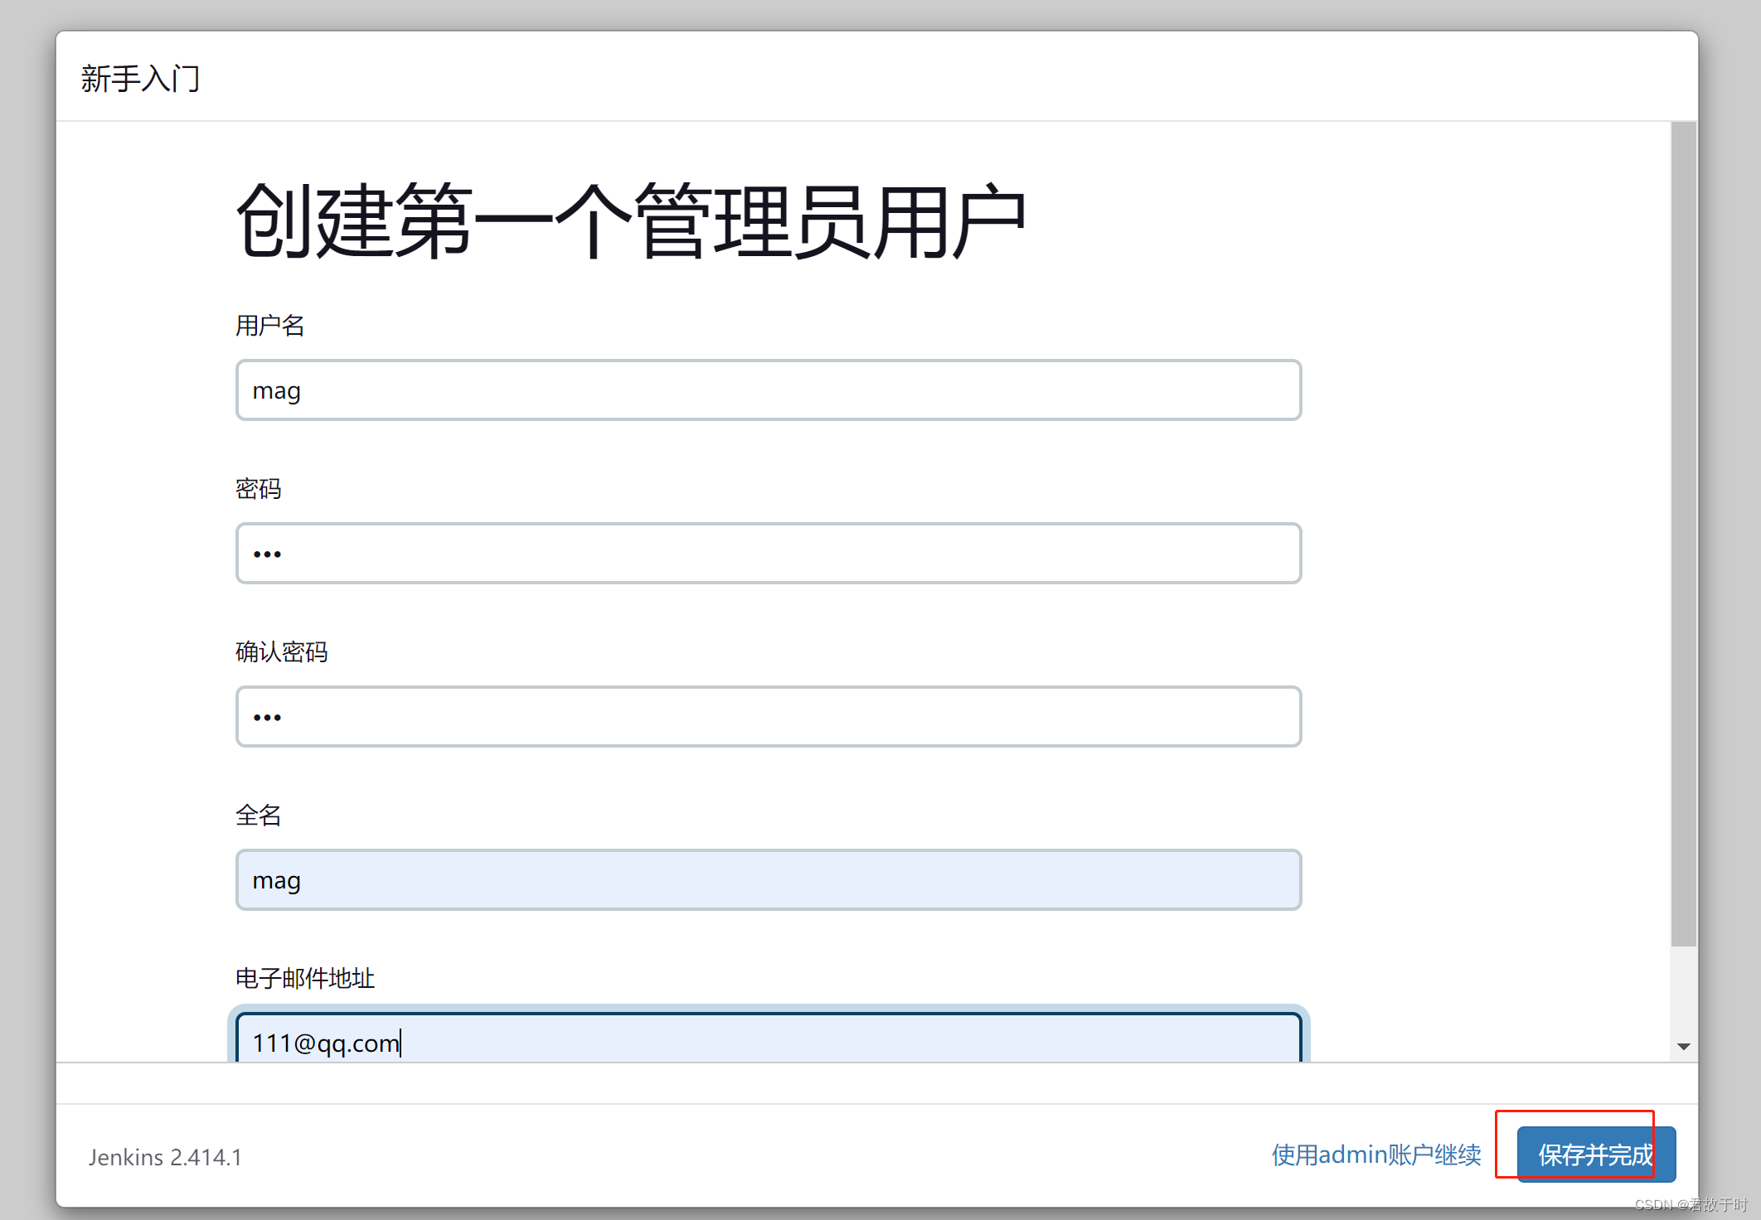Click the vertical scrollbar thumb
The image size is (1761, 1220).
(1684, 534)
